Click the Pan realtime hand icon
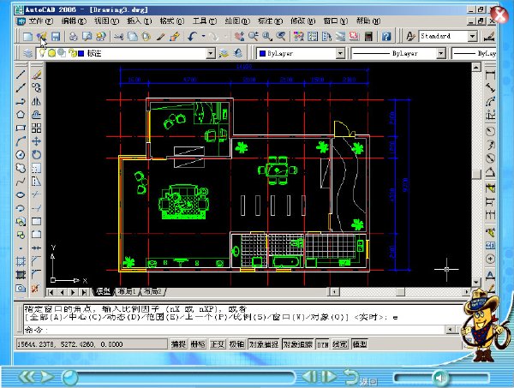Screen dimensions: 514x388 [239, 36]
